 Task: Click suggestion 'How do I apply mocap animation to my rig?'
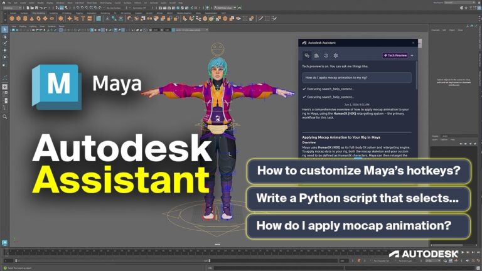pyautogui.click(x=356, y=78)
